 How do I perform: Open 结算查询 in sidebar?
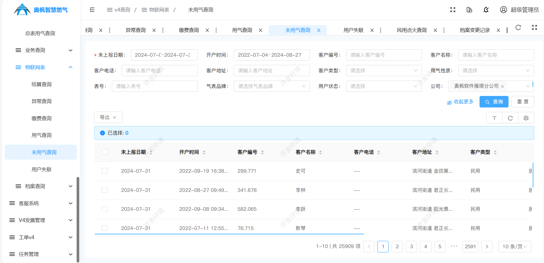41,84
